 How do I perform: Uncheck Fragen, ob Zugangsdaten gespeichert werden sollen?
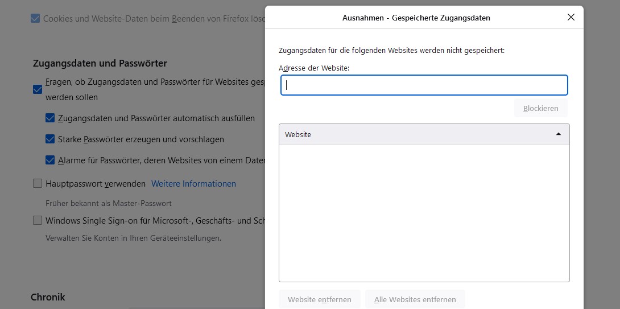(x=38, y=89)
